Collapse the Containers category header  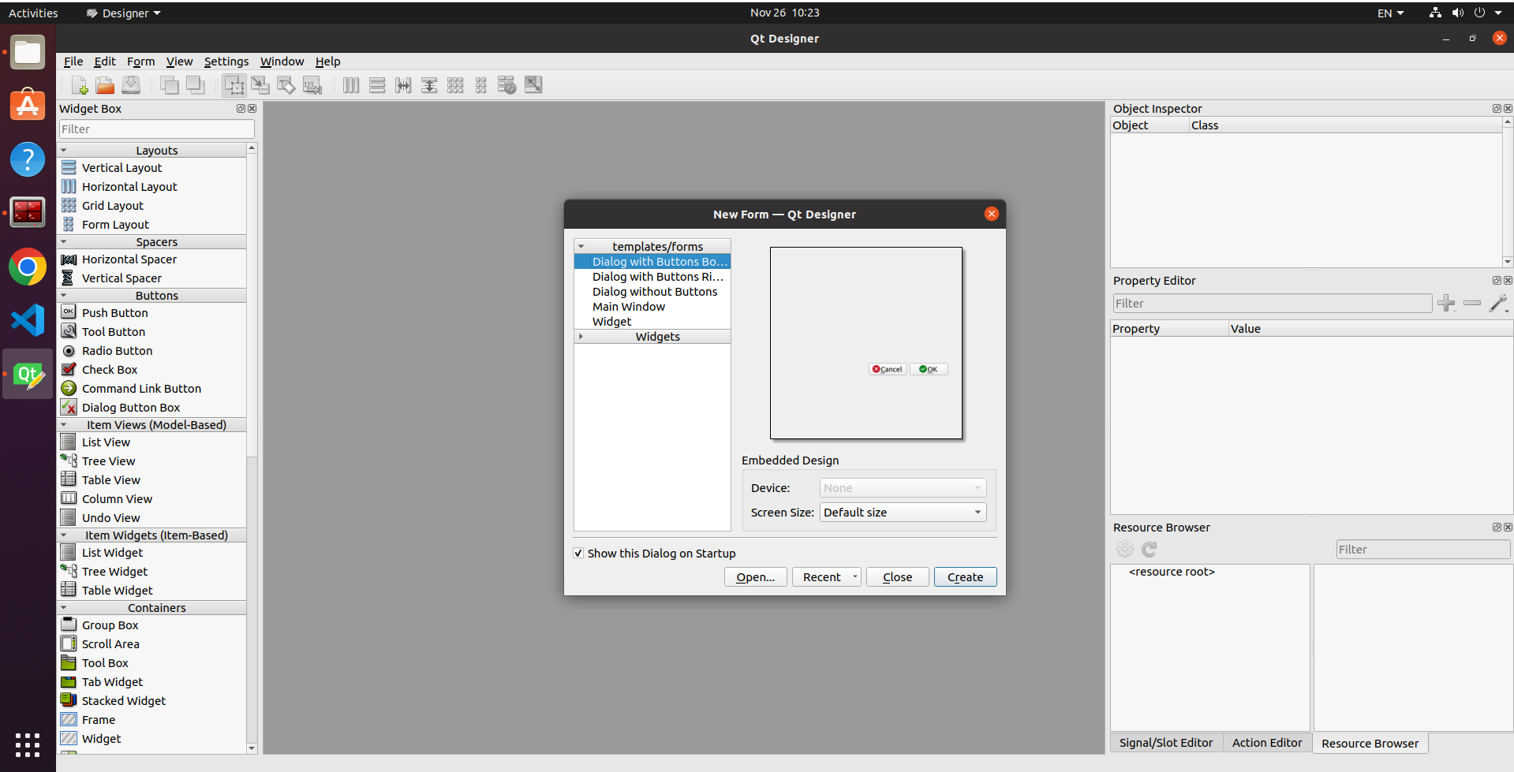tap(151, 608)
